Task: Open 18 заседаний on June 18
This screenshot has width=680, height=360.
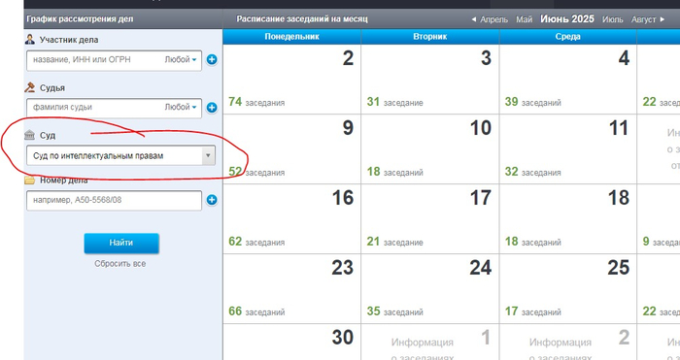Action: (x=532, y=242)
